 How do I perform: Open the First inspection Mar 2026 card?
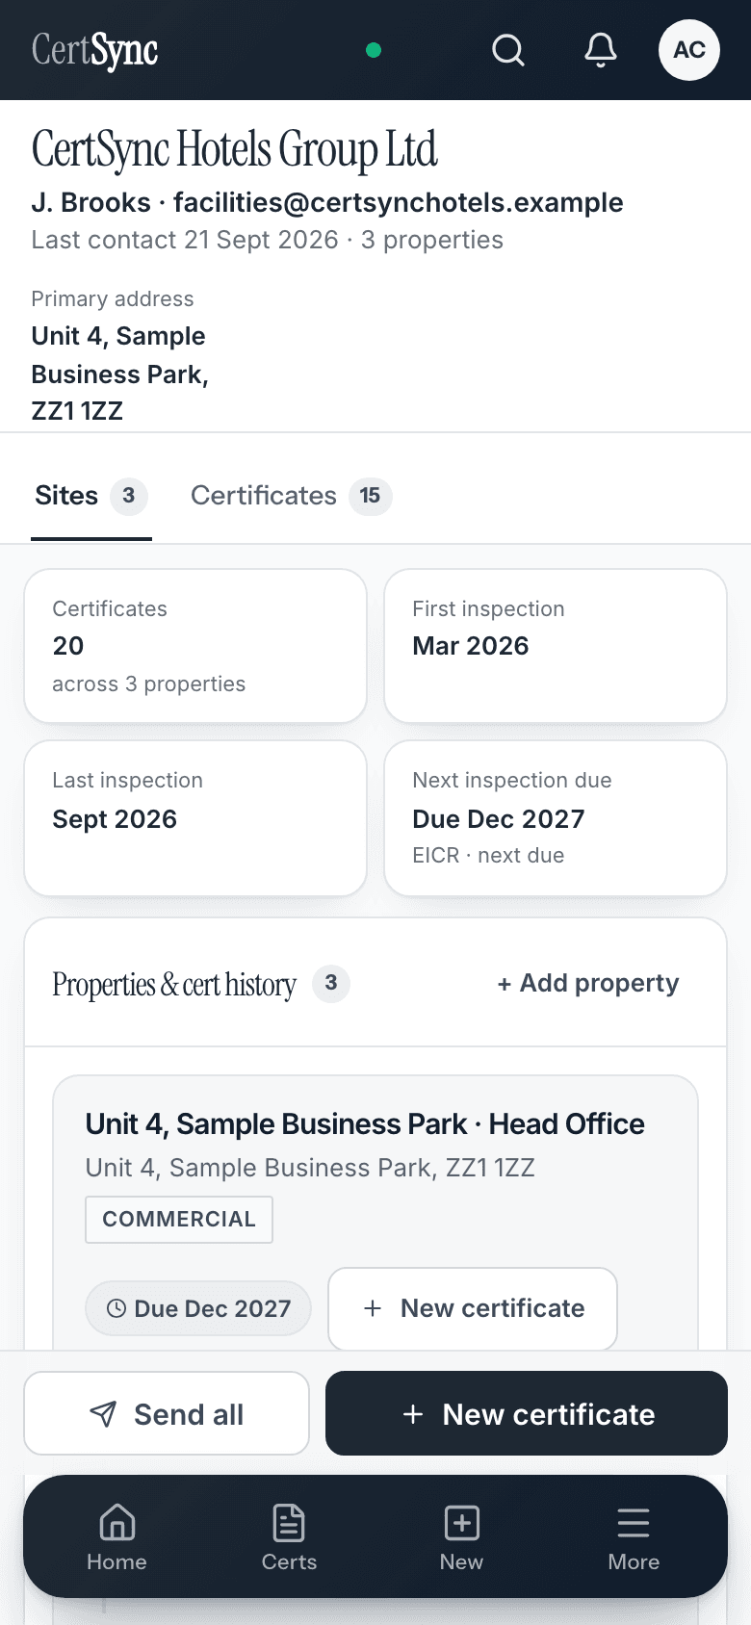(556, 646)
